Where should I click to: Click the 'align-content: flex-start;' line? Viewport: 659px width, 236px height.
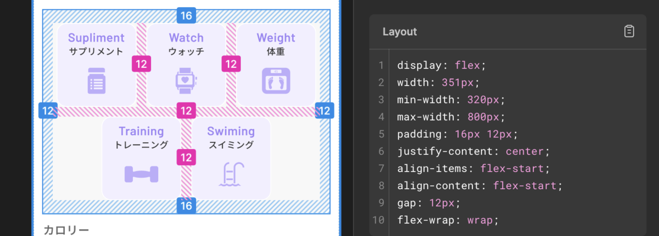[480, 186]
